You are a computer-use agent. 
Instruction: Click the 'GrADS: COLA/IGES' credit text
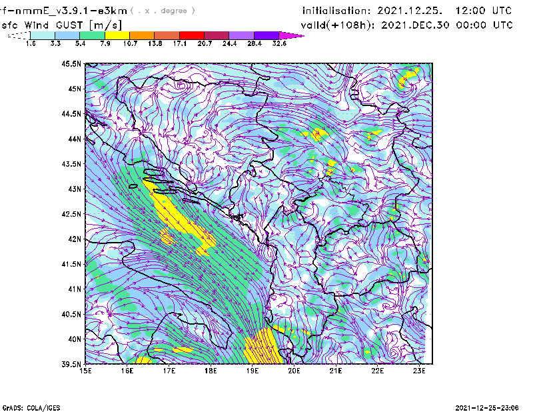tap(31, 408)
